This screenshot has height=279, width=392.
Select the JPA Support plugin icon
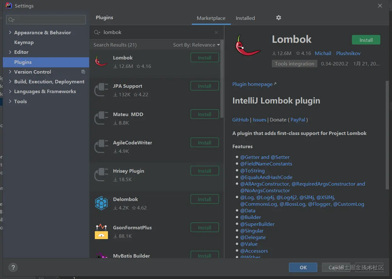[x=101, y=90]
